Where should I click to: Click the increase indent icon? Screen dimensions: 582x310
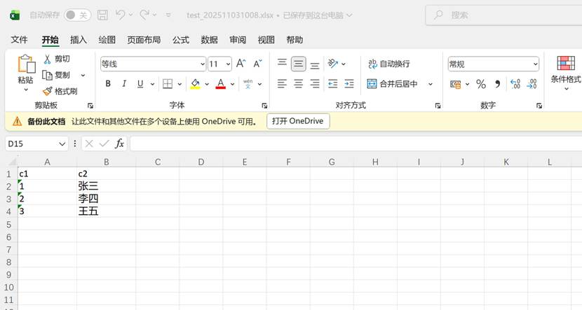[x=348, y=84]
